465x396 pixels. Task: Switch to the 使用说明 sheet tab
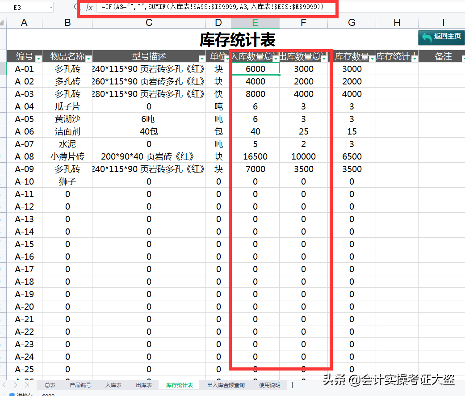coord(269,385)
